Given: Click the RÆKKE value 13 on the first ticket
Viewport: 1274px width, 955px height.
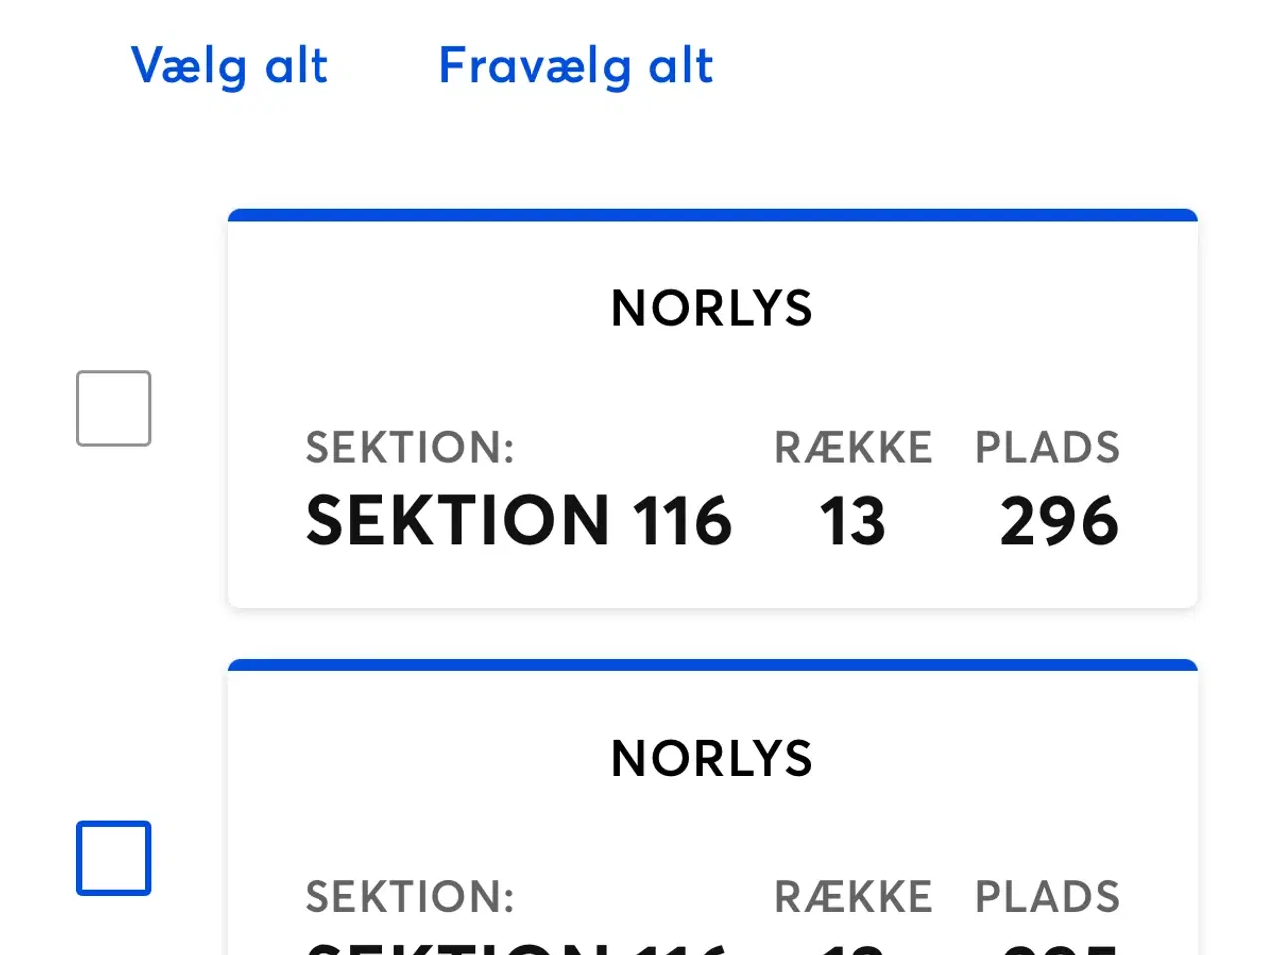Looking at the screenshot, I should pyautogui.click(x=853, y=519).
